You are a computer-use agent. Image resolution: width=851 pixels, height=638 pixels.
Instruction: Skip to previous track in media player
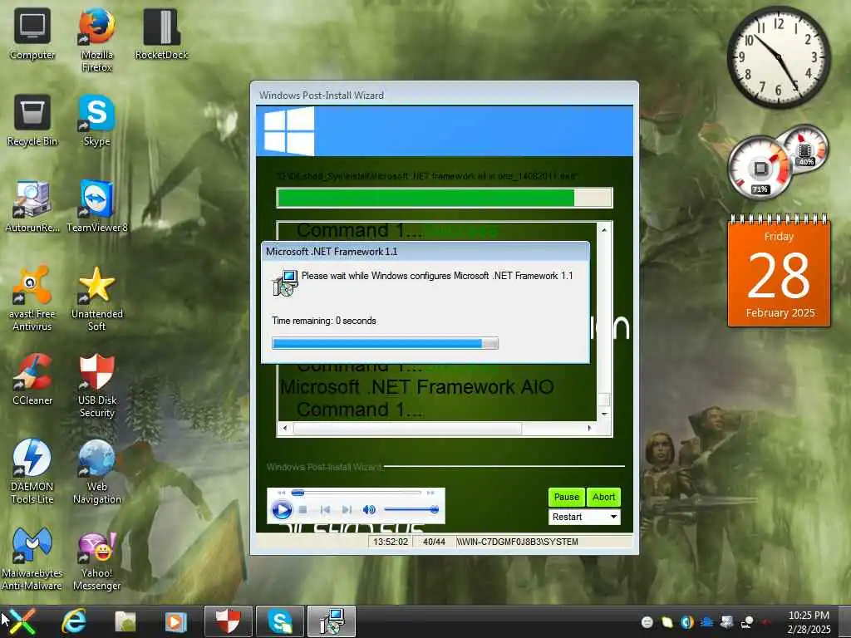[x=325, y=510]
